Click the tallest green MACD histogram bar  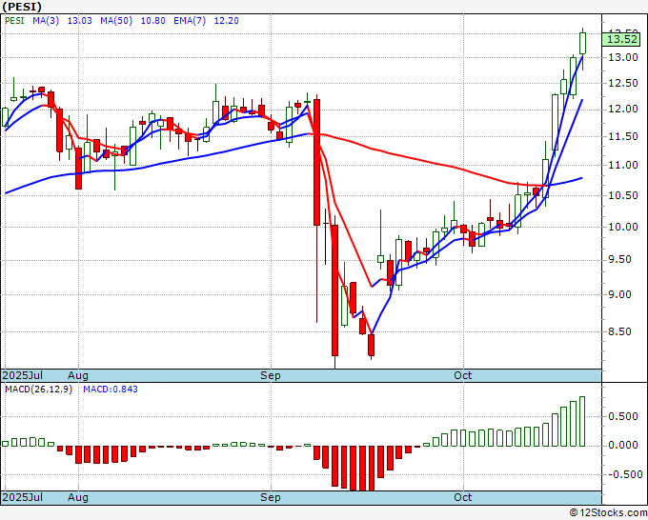point(582,421)
